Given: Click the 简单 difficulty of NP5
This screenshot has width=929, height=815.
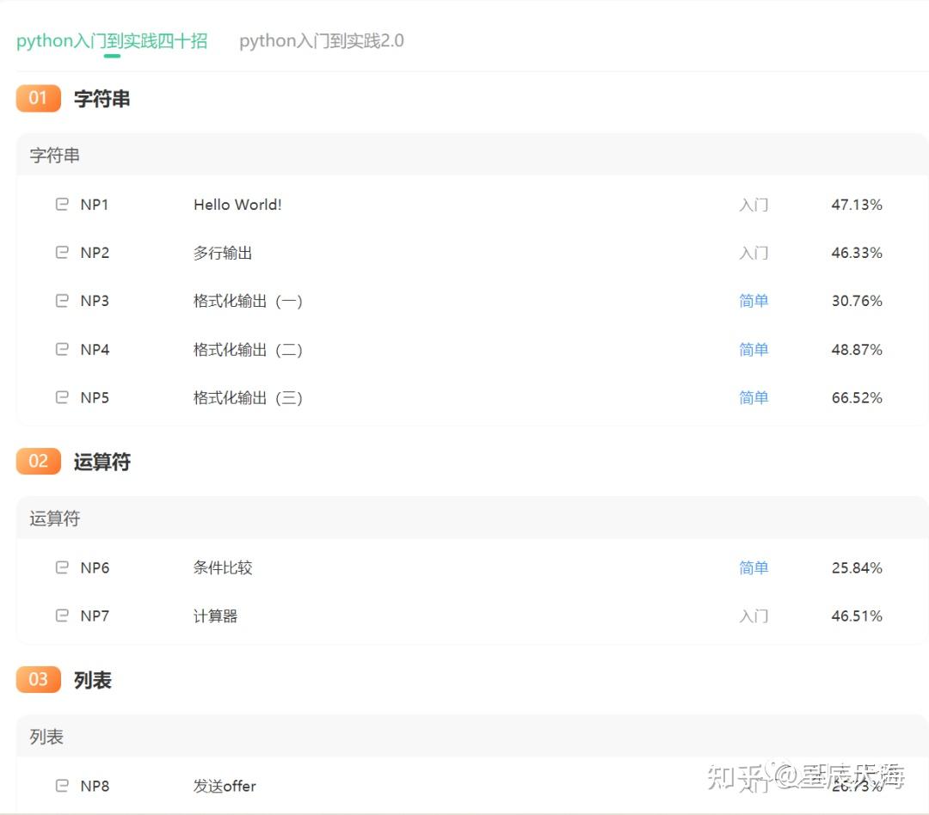Looking at the screenshot, I should (754, 397).
